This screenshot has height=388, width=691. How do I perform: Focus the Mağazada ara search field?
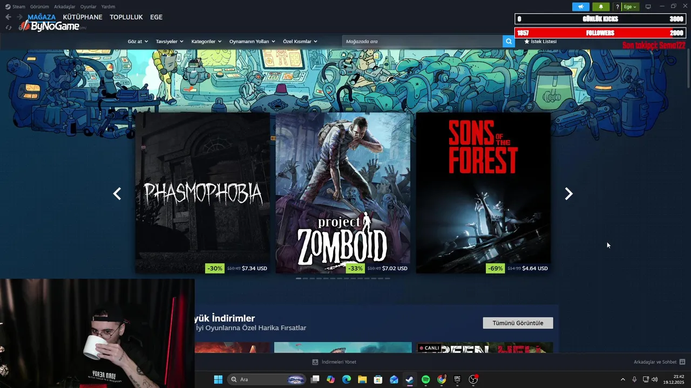(x=422, y=41)
